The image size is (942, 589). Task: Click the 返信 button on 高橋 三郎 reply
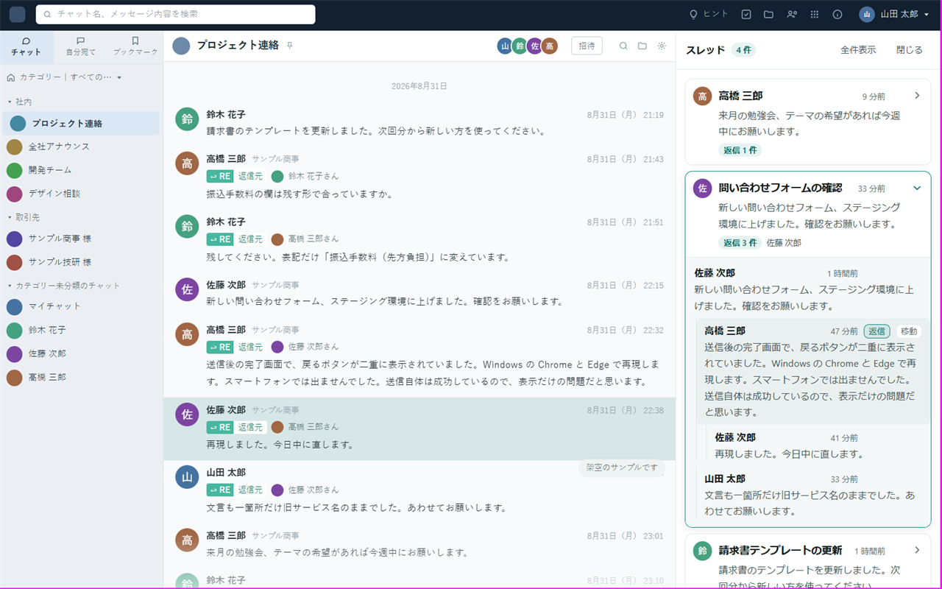(x=877, y=331)
